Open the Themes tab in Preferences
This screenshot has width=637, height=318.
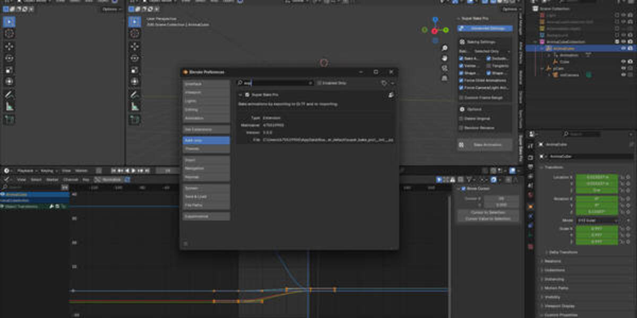point(206,149)
